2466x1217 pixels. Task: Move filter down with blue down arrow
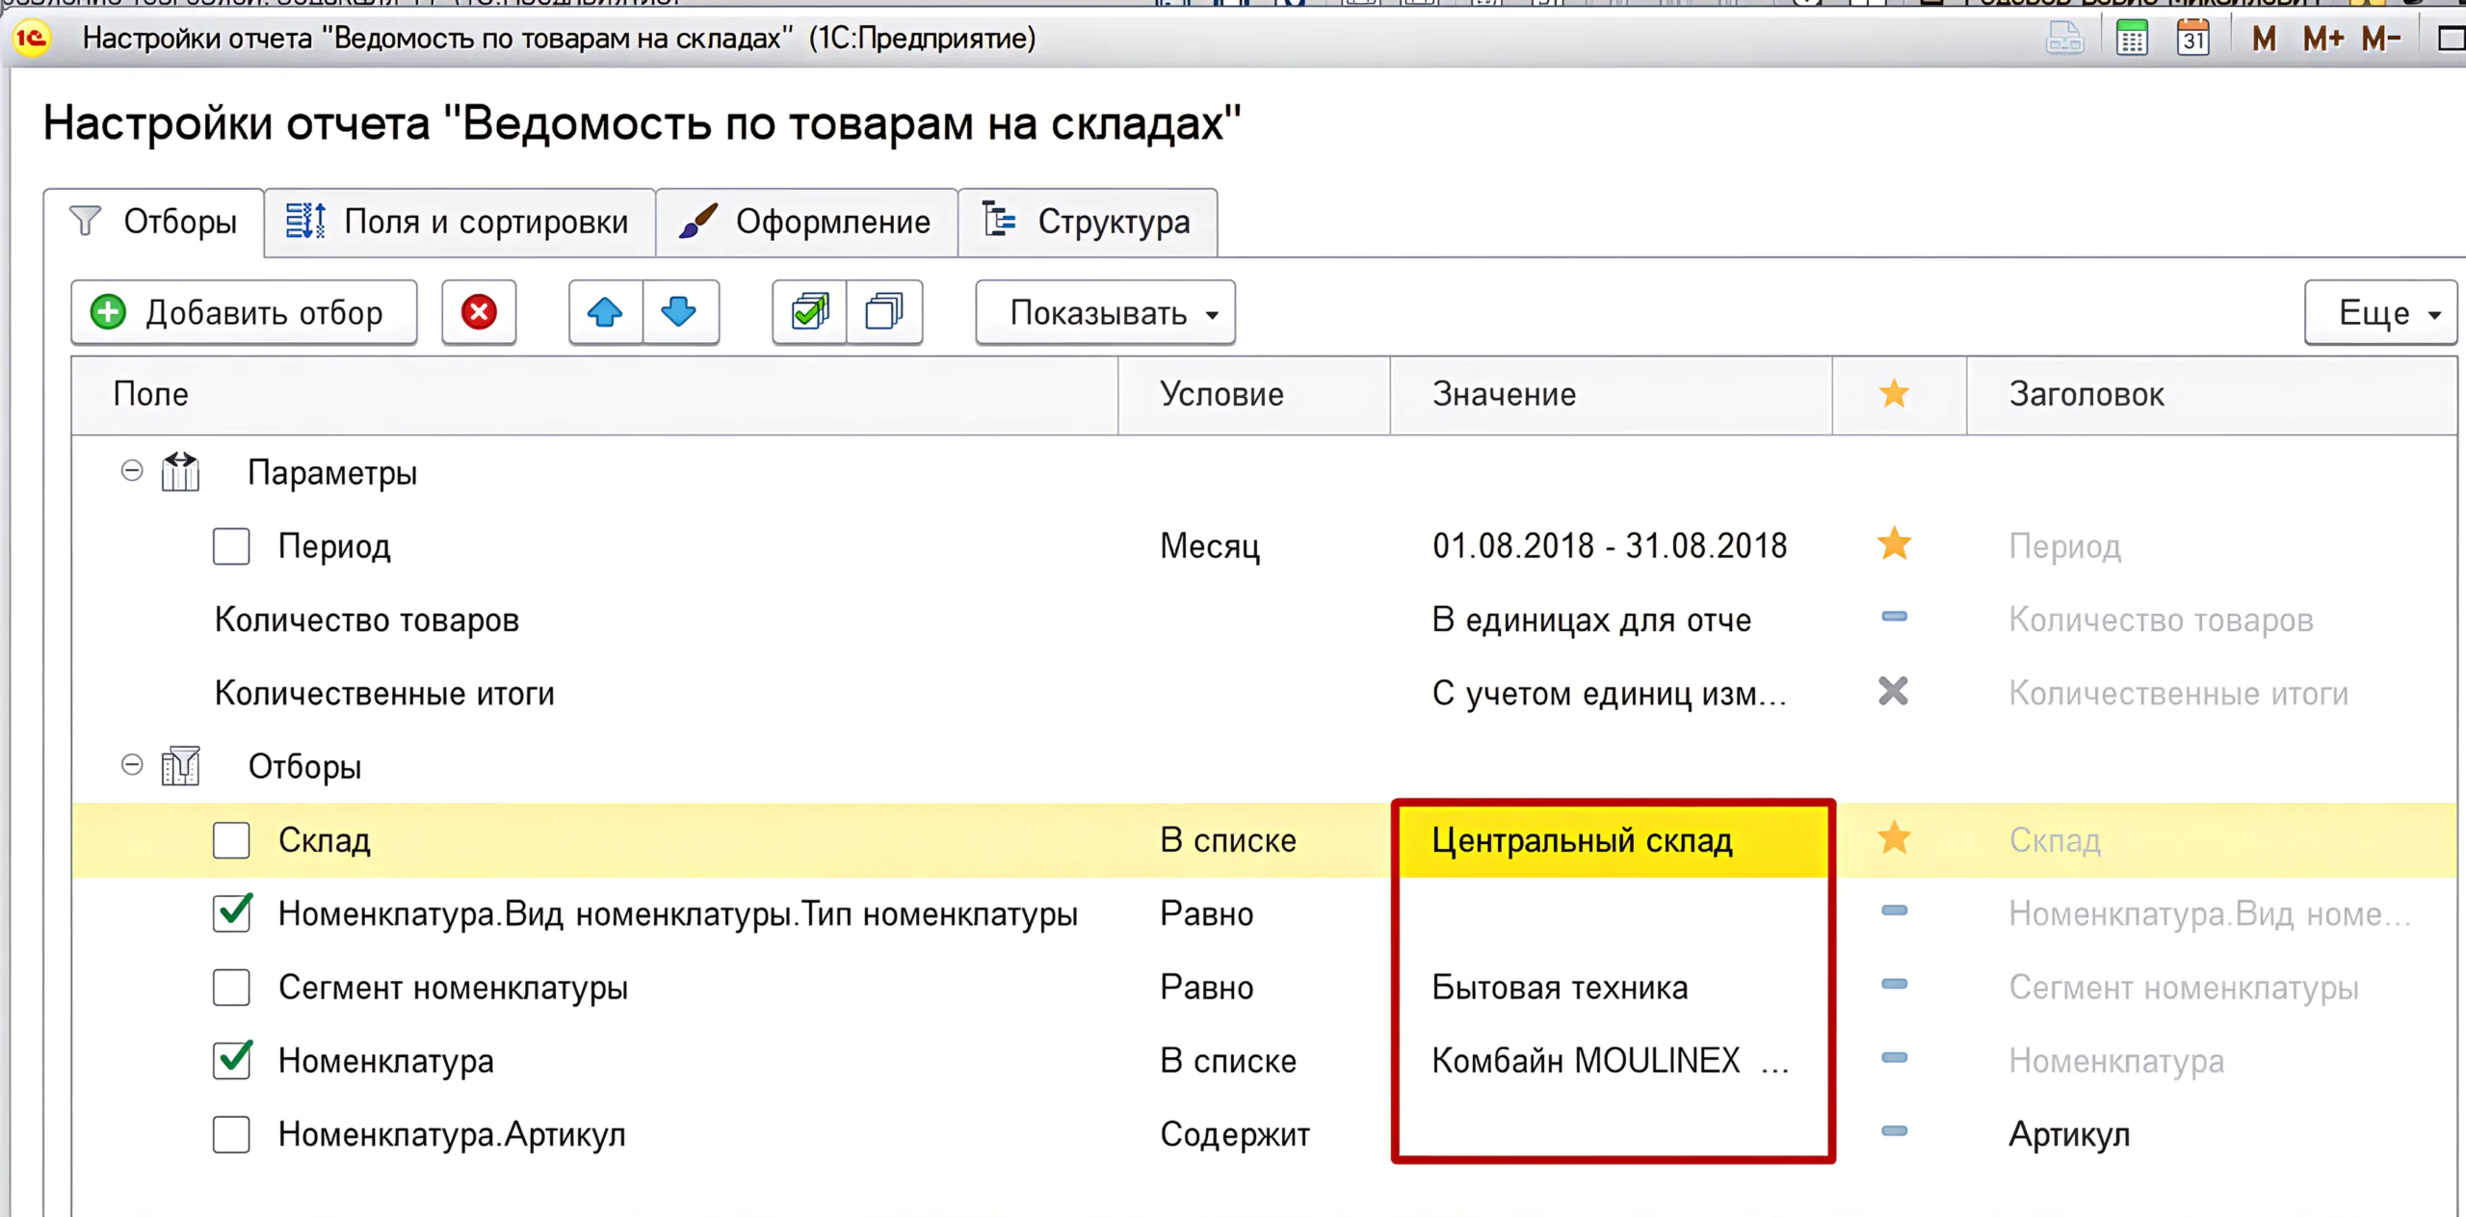tap(680, 312)
